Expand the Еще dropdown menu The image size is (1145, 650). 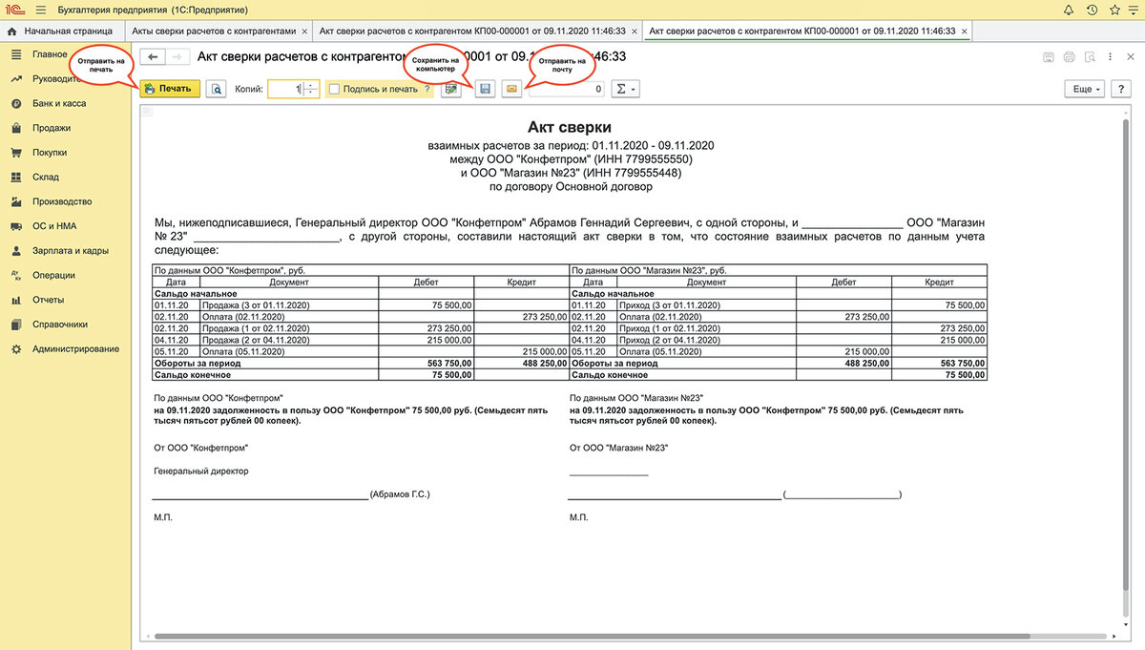point(1085,89)
